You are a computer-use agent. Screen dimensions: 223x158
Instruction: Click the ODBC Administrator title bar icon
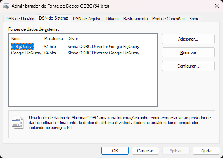tap(6, 6)
